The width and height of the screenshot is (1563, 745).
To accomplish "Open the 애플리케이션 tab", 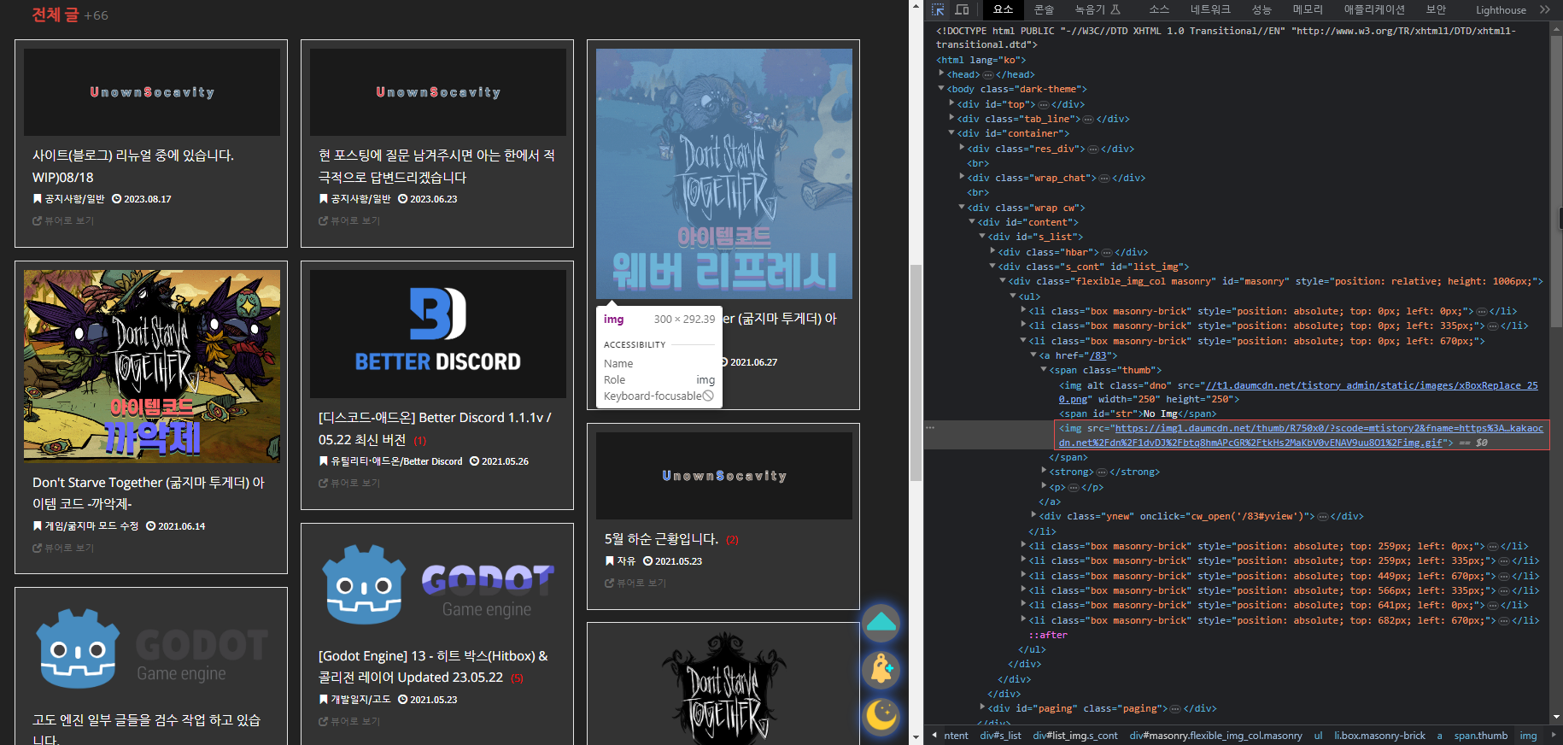I will (1374, 9).
